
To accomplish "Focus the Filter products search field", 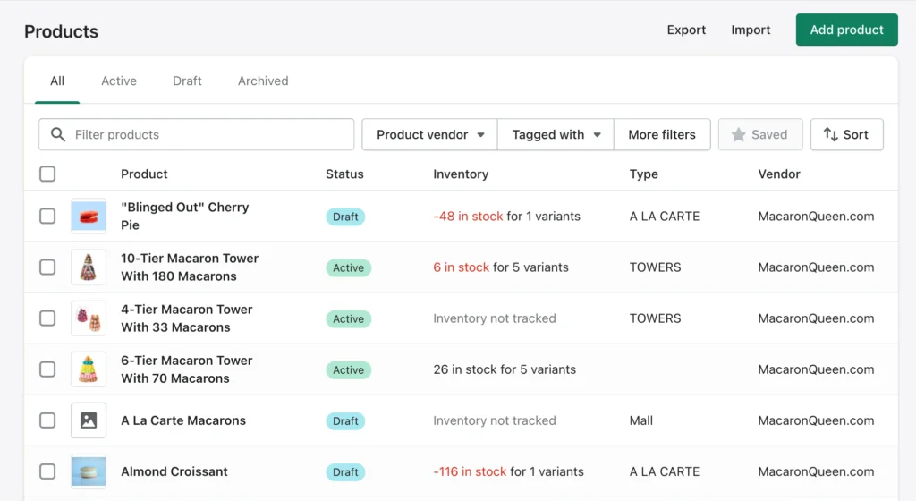I will pos(206,135).
